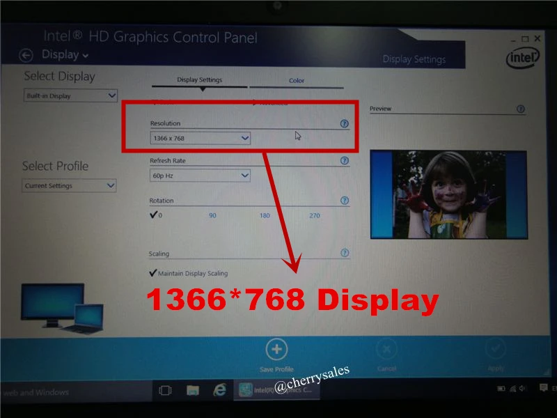Click the taskbar web and Windows search box
Viewport: 557px width, 418px height.
[x=77, y=392]
